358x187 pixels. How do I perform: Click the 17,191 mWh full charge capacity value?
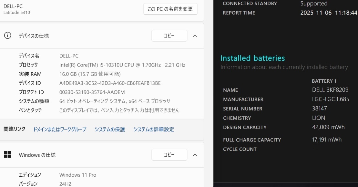[327, 140]
